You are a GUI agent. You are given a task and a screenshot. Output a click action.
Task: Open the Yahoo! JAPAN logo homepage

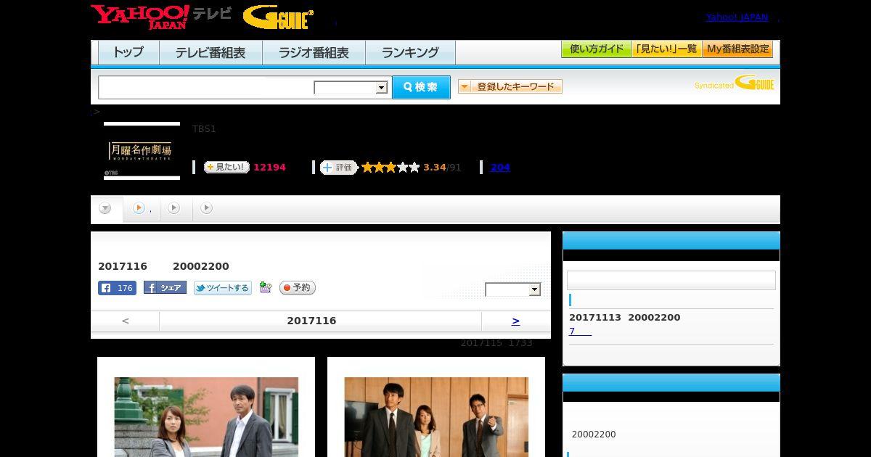pyautogui.click(x=140, y=17)
